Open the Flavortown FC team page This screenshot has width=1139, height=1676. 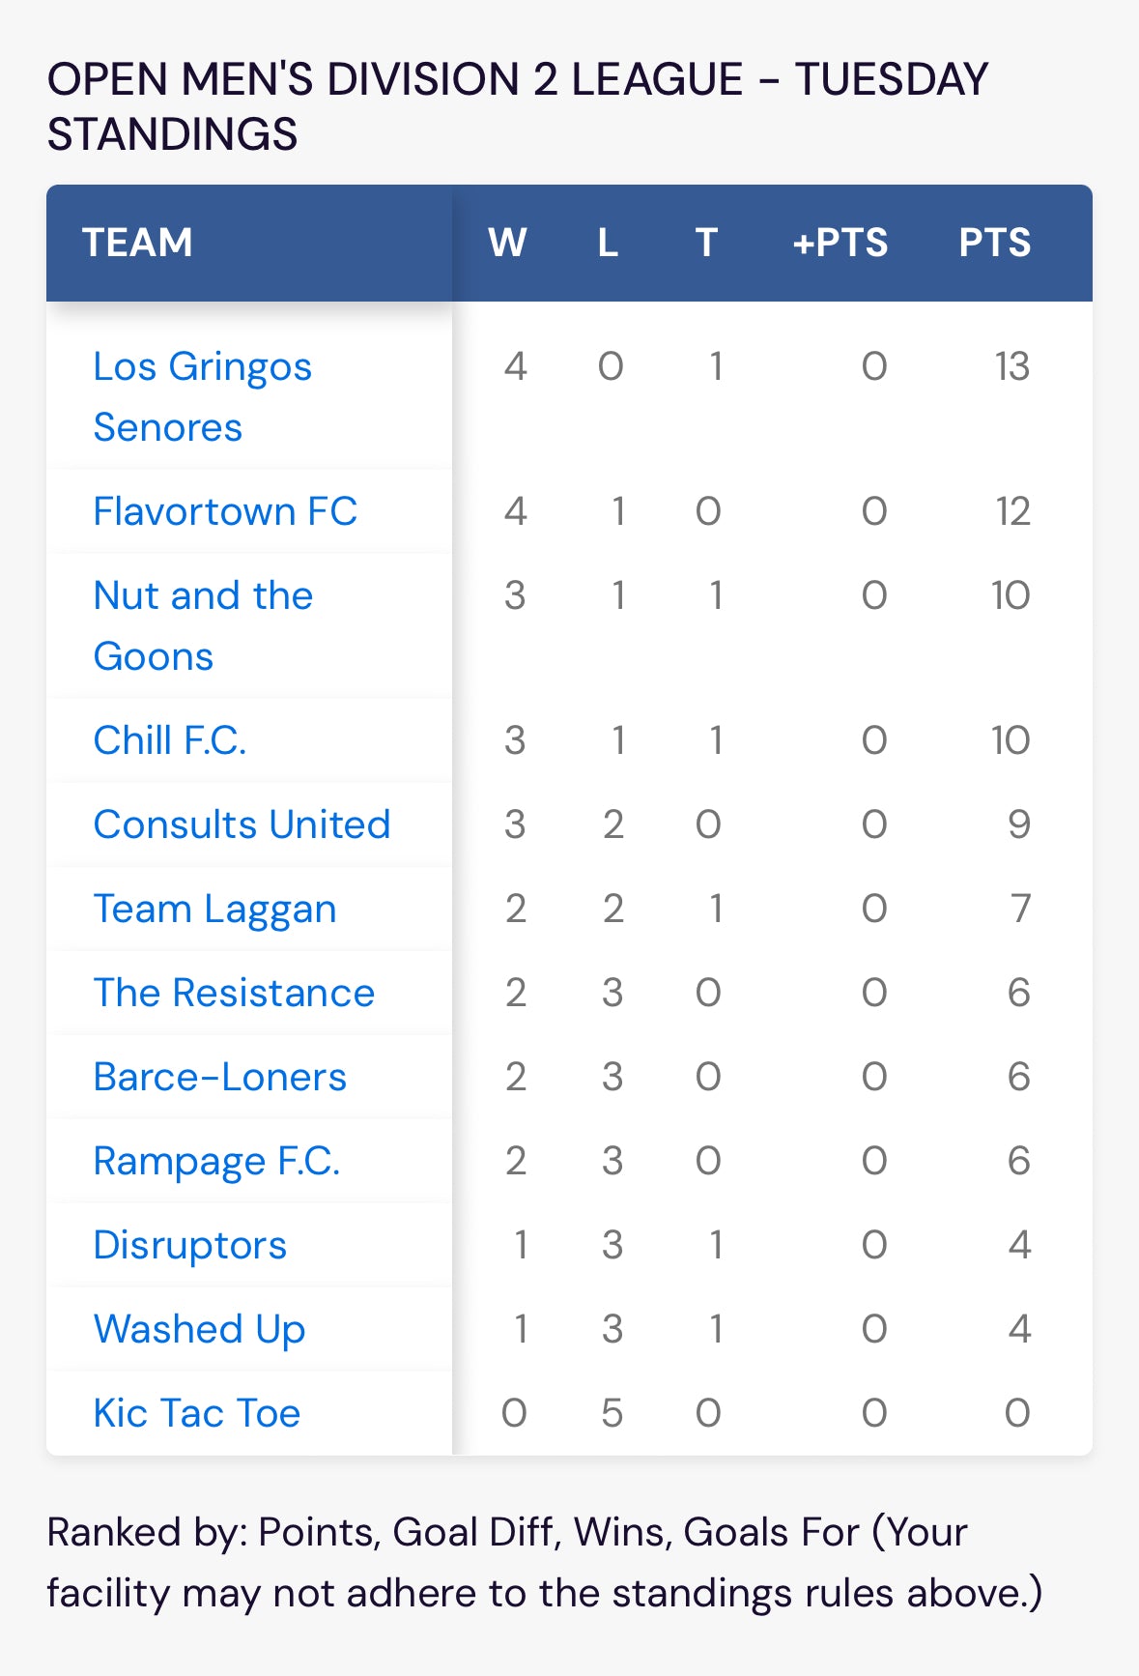(x=225, y=511)
